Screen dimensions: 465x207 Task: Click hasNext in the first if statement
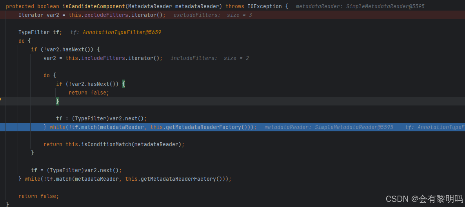pos(74,49)
